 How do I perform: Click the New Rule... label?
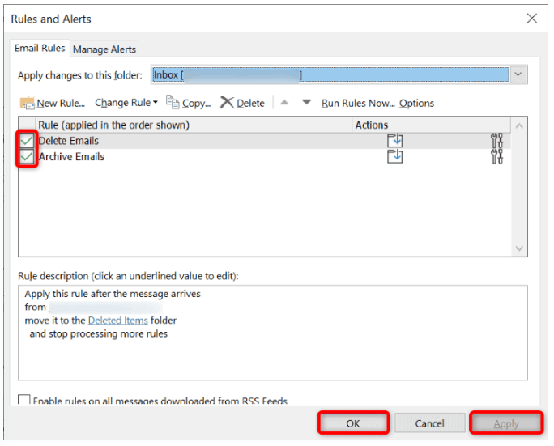point(61,103)
